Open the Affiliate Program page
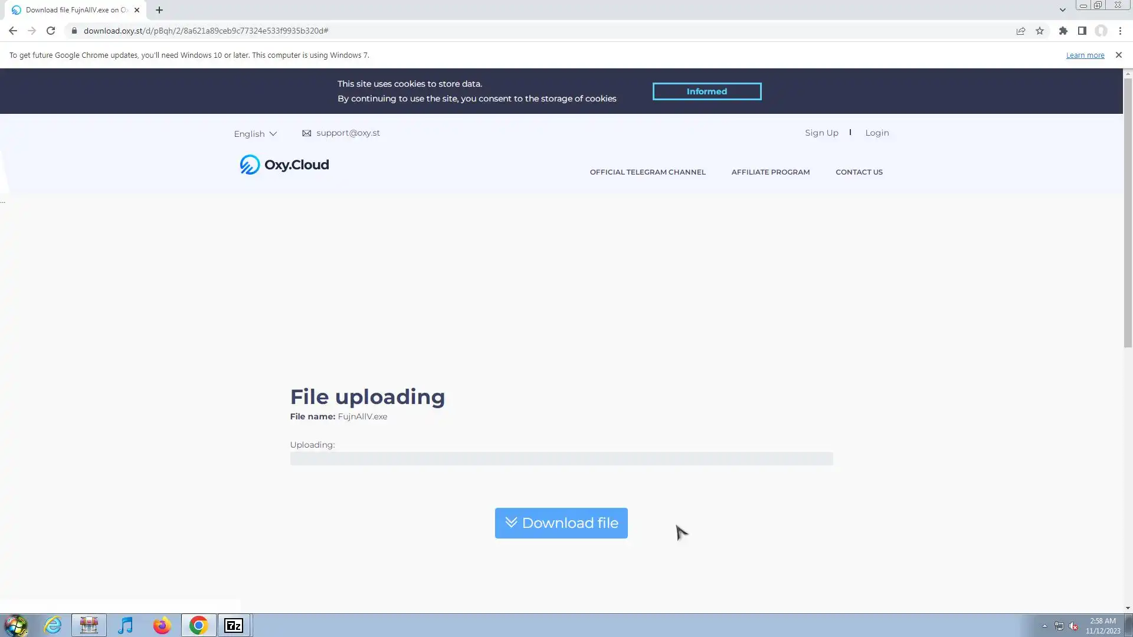Image resolution: width=1133 pixels, height=637 pixels. [x=770, y=172]
